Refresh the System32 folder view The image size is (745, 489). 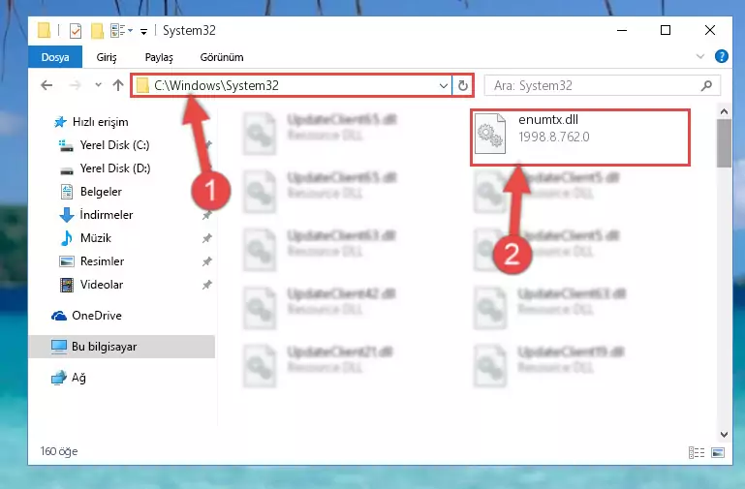click(x=463, y=86)
